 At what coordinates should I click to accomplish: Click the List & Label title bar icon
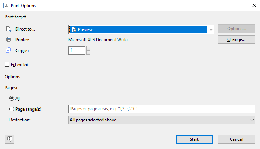pos(6,5)
